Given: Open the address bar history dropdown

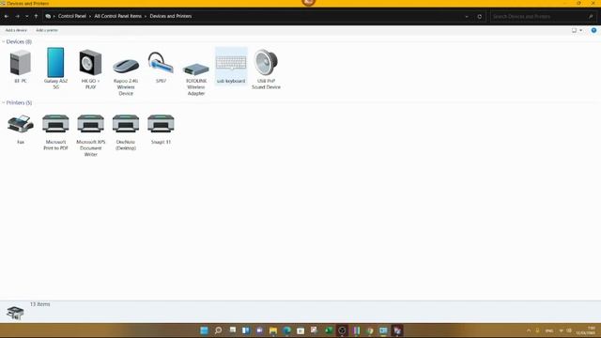Looking at the screenshot, I should 467,17.
